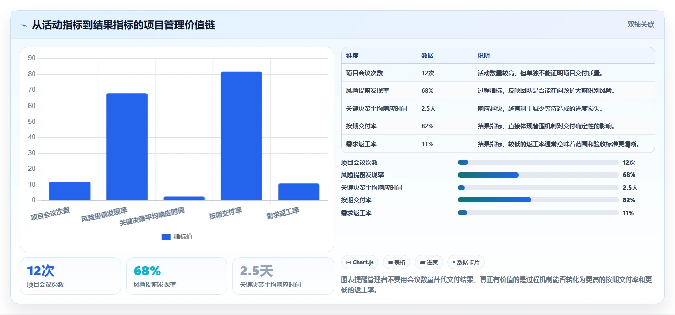The width and height of the screenshot is (675, 315).
Task: Click the 11% value beside progress bar
Action: pos(628,213)
